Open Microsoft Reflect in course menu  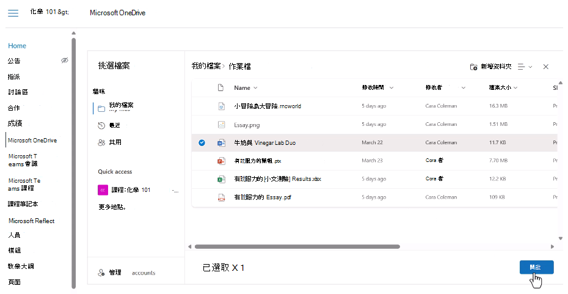point(32,221)
